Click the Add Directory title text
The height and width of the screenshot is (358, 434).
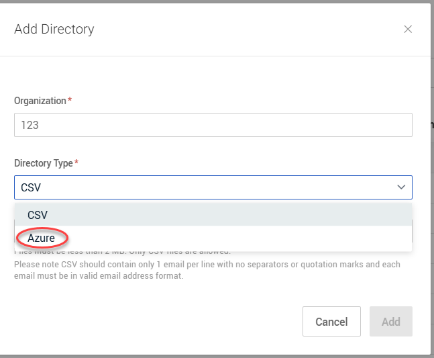[x=54, y=29]
